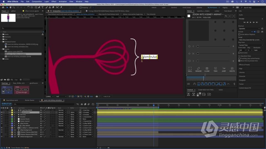
Task: Enable Cache Before Playback checkbox
Action: click(x=239, y=34)
